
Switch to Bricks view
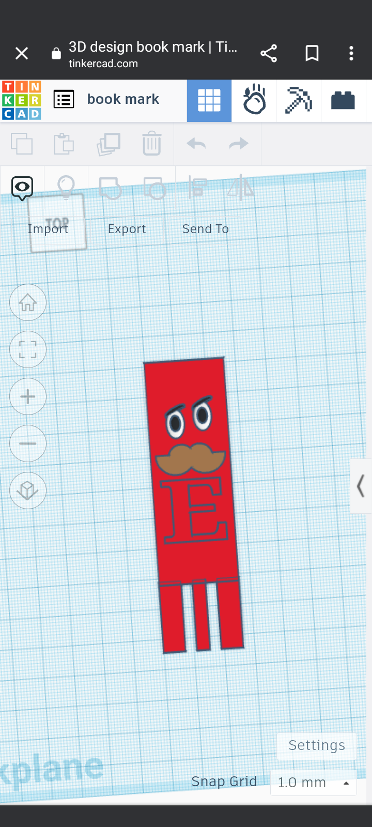click(x=343, y=100)
